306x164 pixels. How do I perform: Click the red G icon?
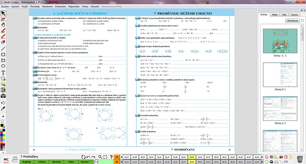(x=267, y=157)
